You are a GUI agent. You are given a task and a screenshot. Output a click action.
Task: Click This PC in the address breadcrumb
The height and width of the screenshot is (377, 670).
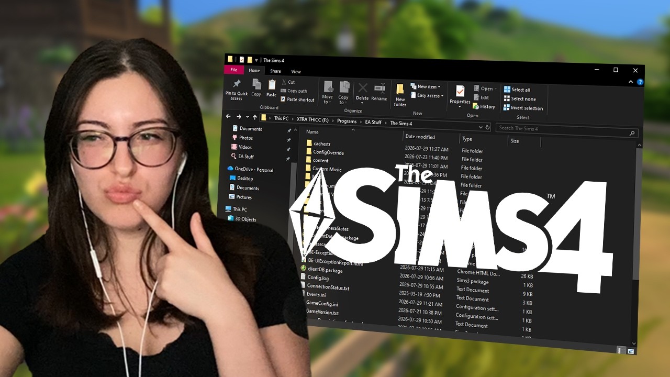pos(281,118)
